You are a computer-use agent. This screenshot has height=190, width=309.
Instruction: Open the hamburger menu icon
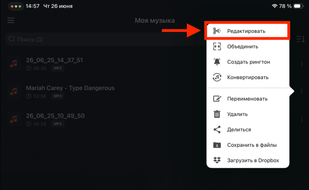click(11, 20)
